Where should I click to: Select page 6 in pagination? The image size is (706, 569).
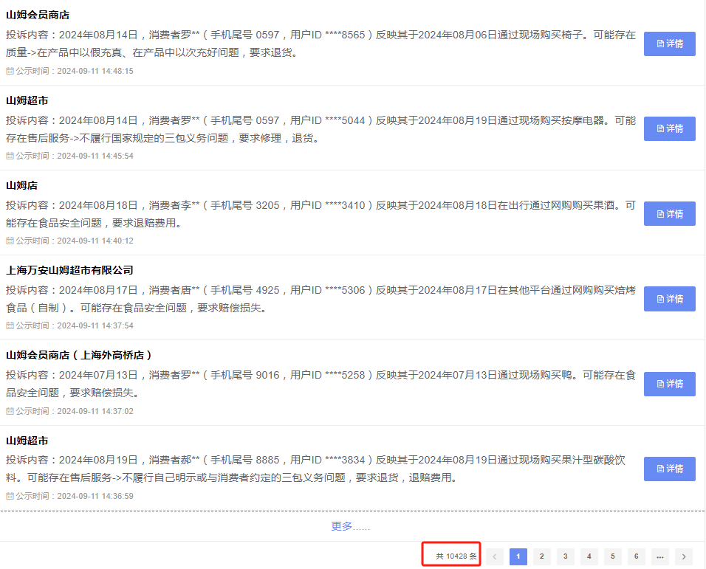coord(636,556)
